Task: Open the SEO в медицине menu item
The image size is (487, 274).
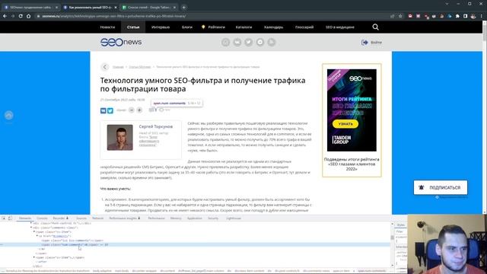Action: coord(340,27)
